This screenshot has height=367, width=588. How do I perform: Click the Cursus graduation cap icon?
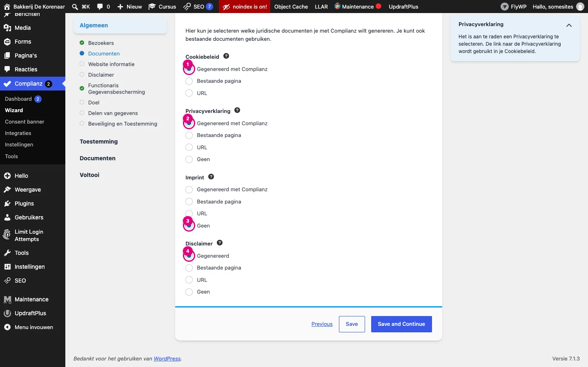point(152,7)
